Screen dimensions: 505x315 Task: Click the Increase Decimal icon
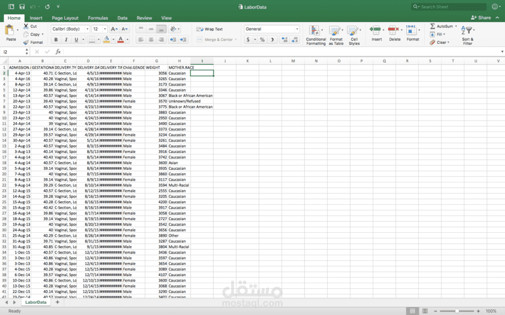pyautogui.click(x=284, y=39)
